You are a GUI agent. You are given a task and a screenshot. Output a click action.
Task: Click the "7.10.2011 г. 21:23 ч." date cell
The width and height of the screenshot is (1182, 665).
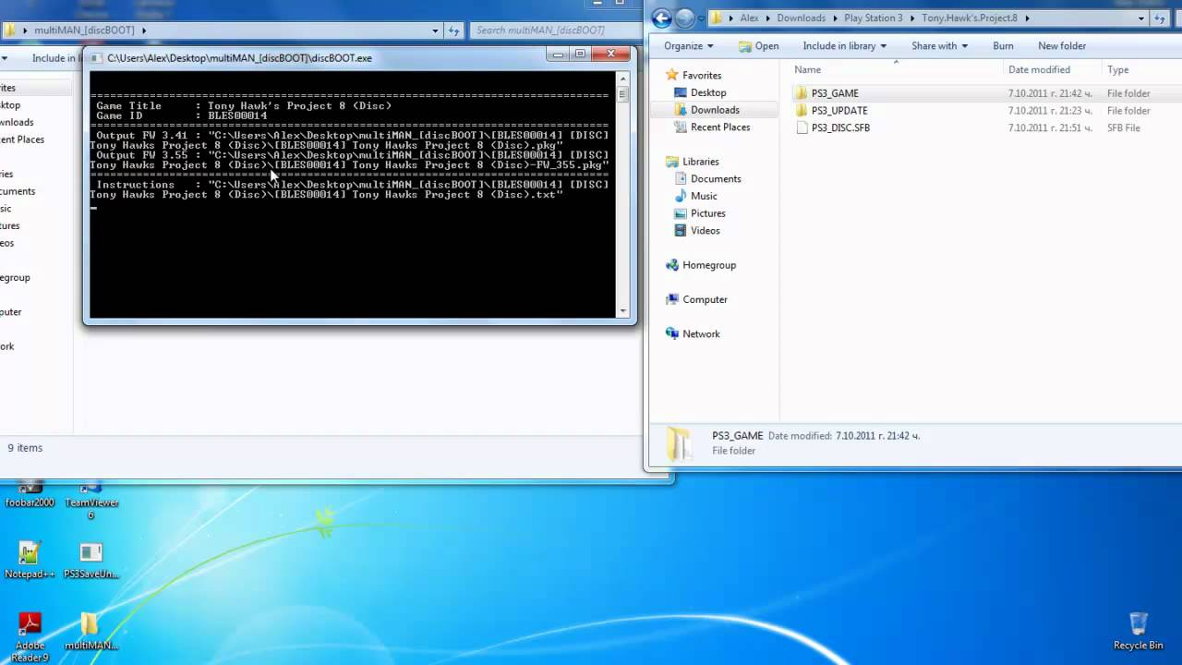[x=1051, y=111]
